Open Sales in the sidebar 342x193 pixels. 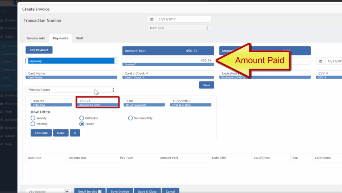coord(9,37)
